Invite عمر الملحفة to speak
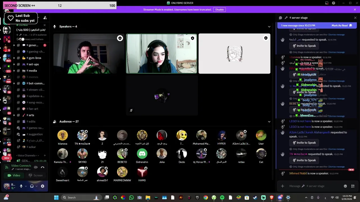This screenshot has height=202, width=360. [304, 46]
